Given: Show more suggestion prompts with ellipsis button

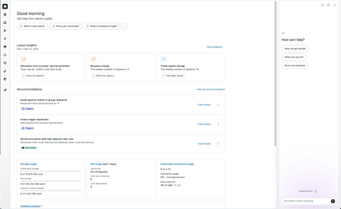Looking at the screenshot, I should click(x=124, y=26).
